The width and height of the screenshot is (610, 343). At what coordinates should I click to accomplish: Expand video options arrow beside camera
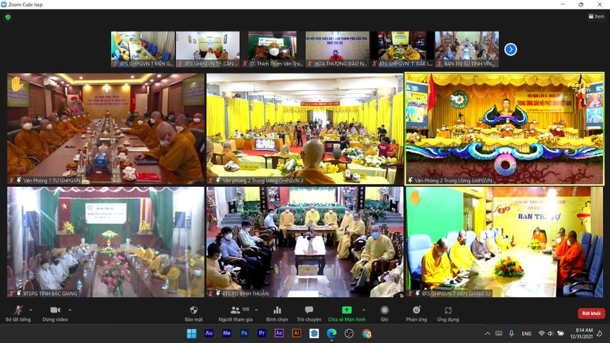(70, 310)
